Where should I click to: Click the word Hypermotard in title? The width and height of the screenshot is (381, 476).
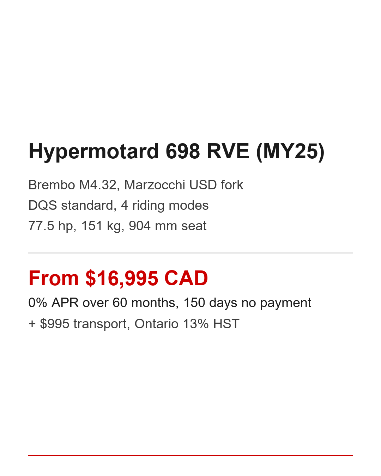click(94, 151)
